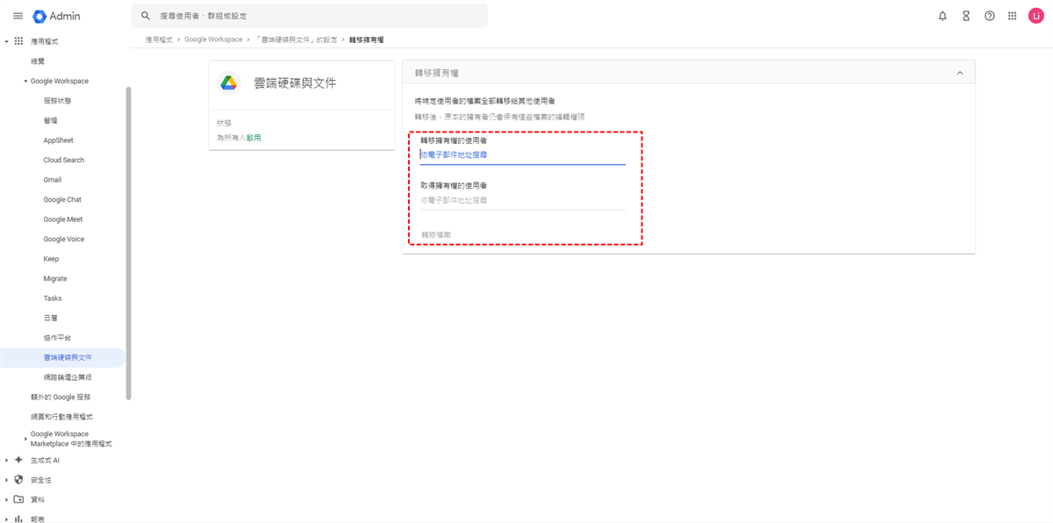Click the Google Admin logo
The image size is (1053, 523).
(x=56, y=16)
